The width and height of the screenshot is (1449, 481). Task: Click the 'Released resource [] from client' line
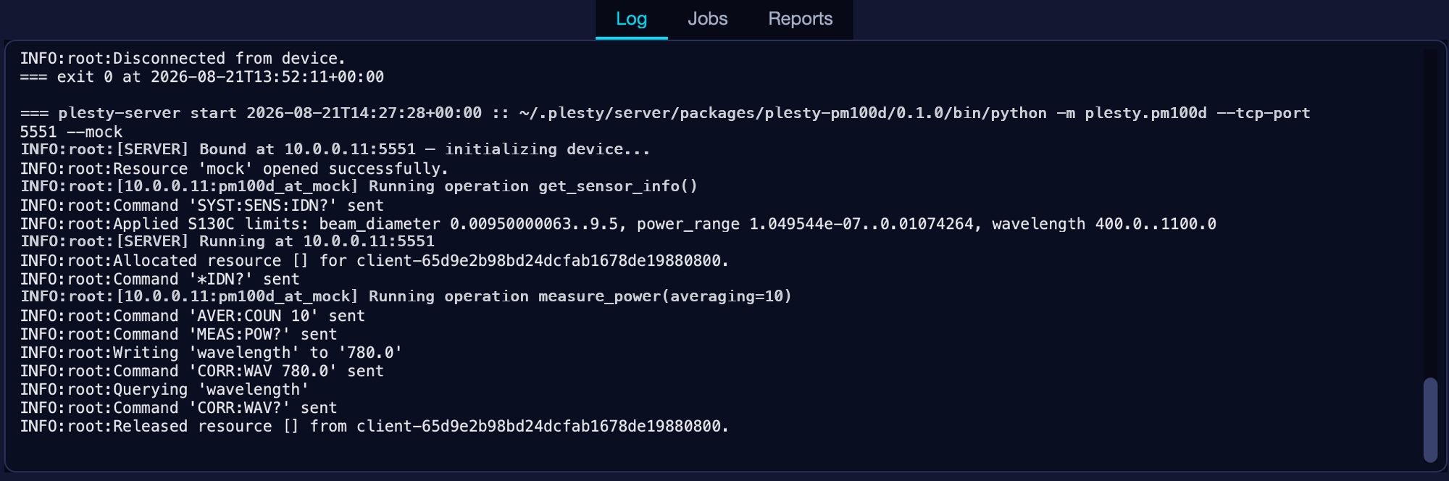[x=374, y=427]
